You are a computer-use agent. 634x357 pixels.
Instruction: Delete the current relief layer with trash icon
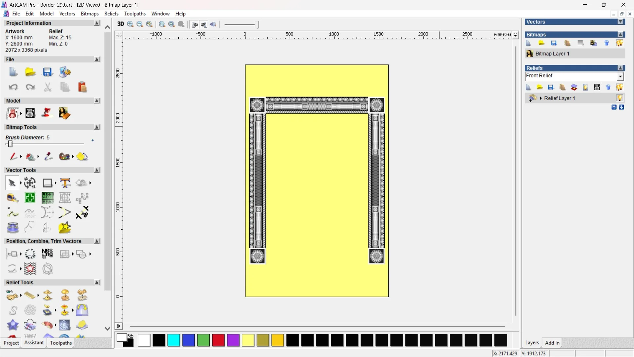click(608, 87)
